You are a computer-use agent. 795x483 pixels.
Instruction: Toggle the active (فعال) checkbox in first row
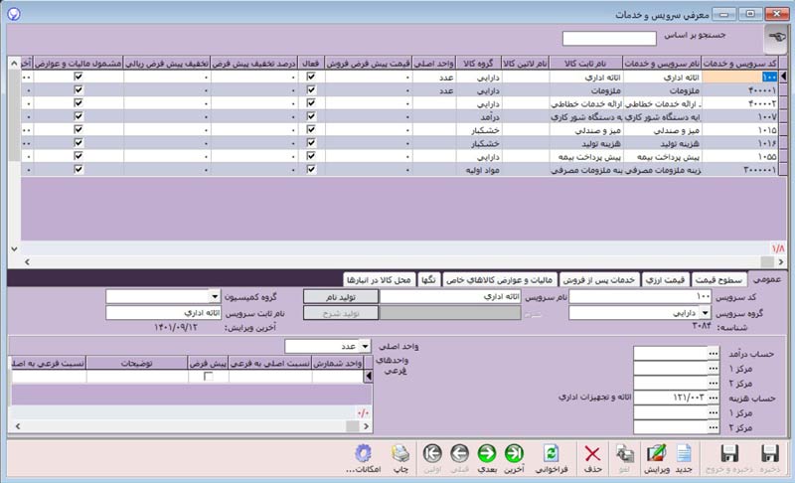click(x=311, y=76)
